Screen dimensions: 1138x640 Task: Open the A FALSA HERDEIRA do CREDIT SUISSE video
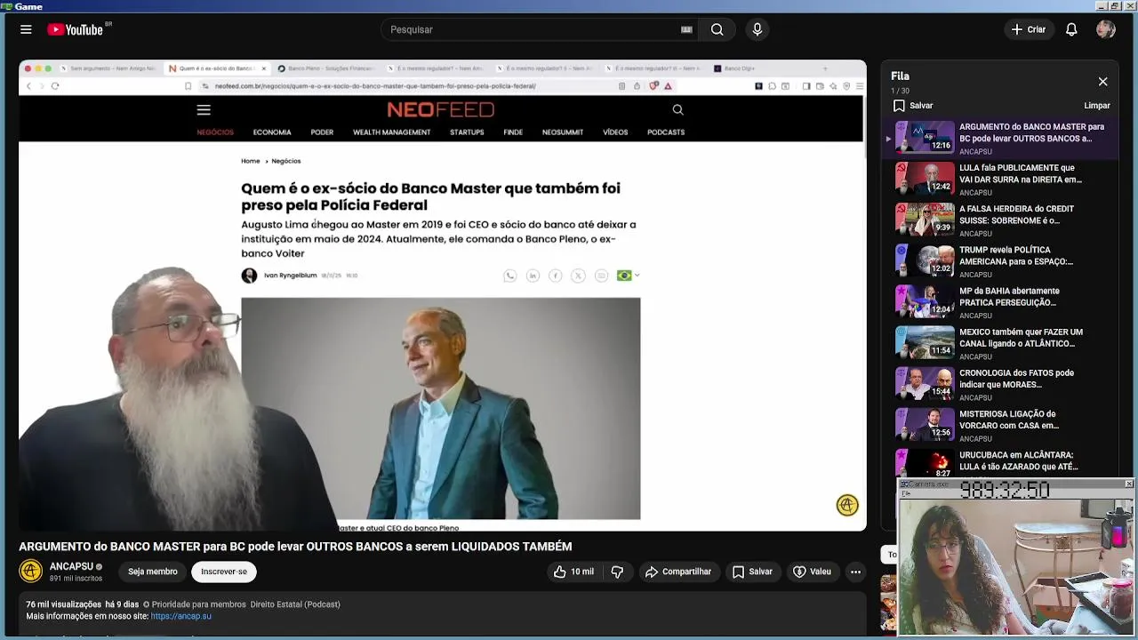1000,220
